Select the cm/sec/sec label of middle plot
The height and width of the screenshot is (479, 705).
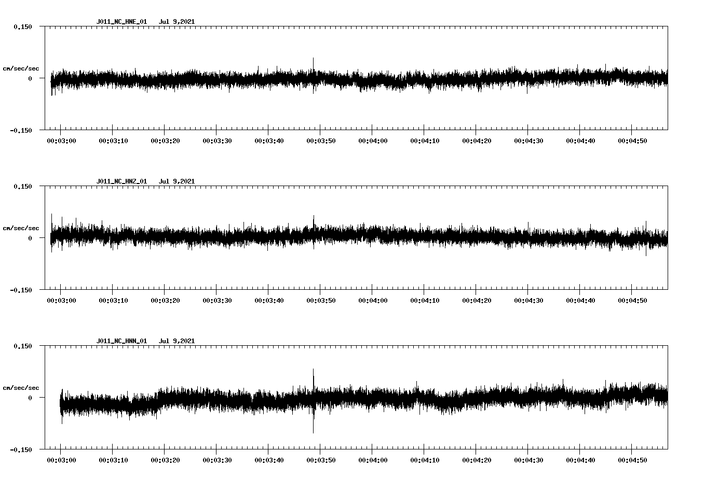(x=21, y=228)
